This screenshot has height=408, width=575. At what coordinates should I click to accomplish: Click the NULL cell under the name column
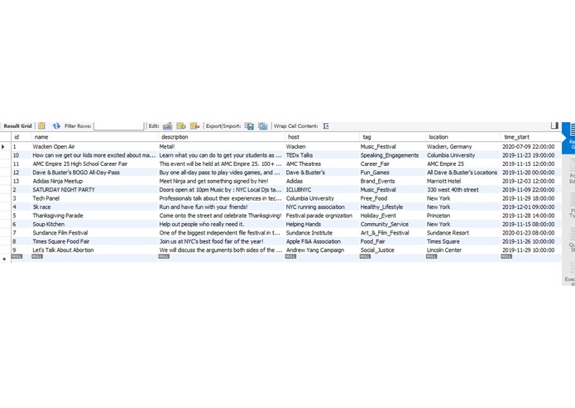coord(37,257)
